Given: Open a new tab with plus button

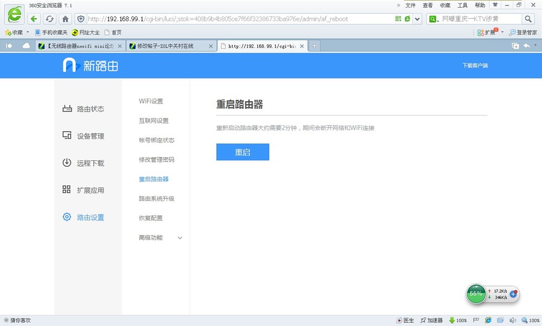Looking at the screenshot, I should point(314,46).
